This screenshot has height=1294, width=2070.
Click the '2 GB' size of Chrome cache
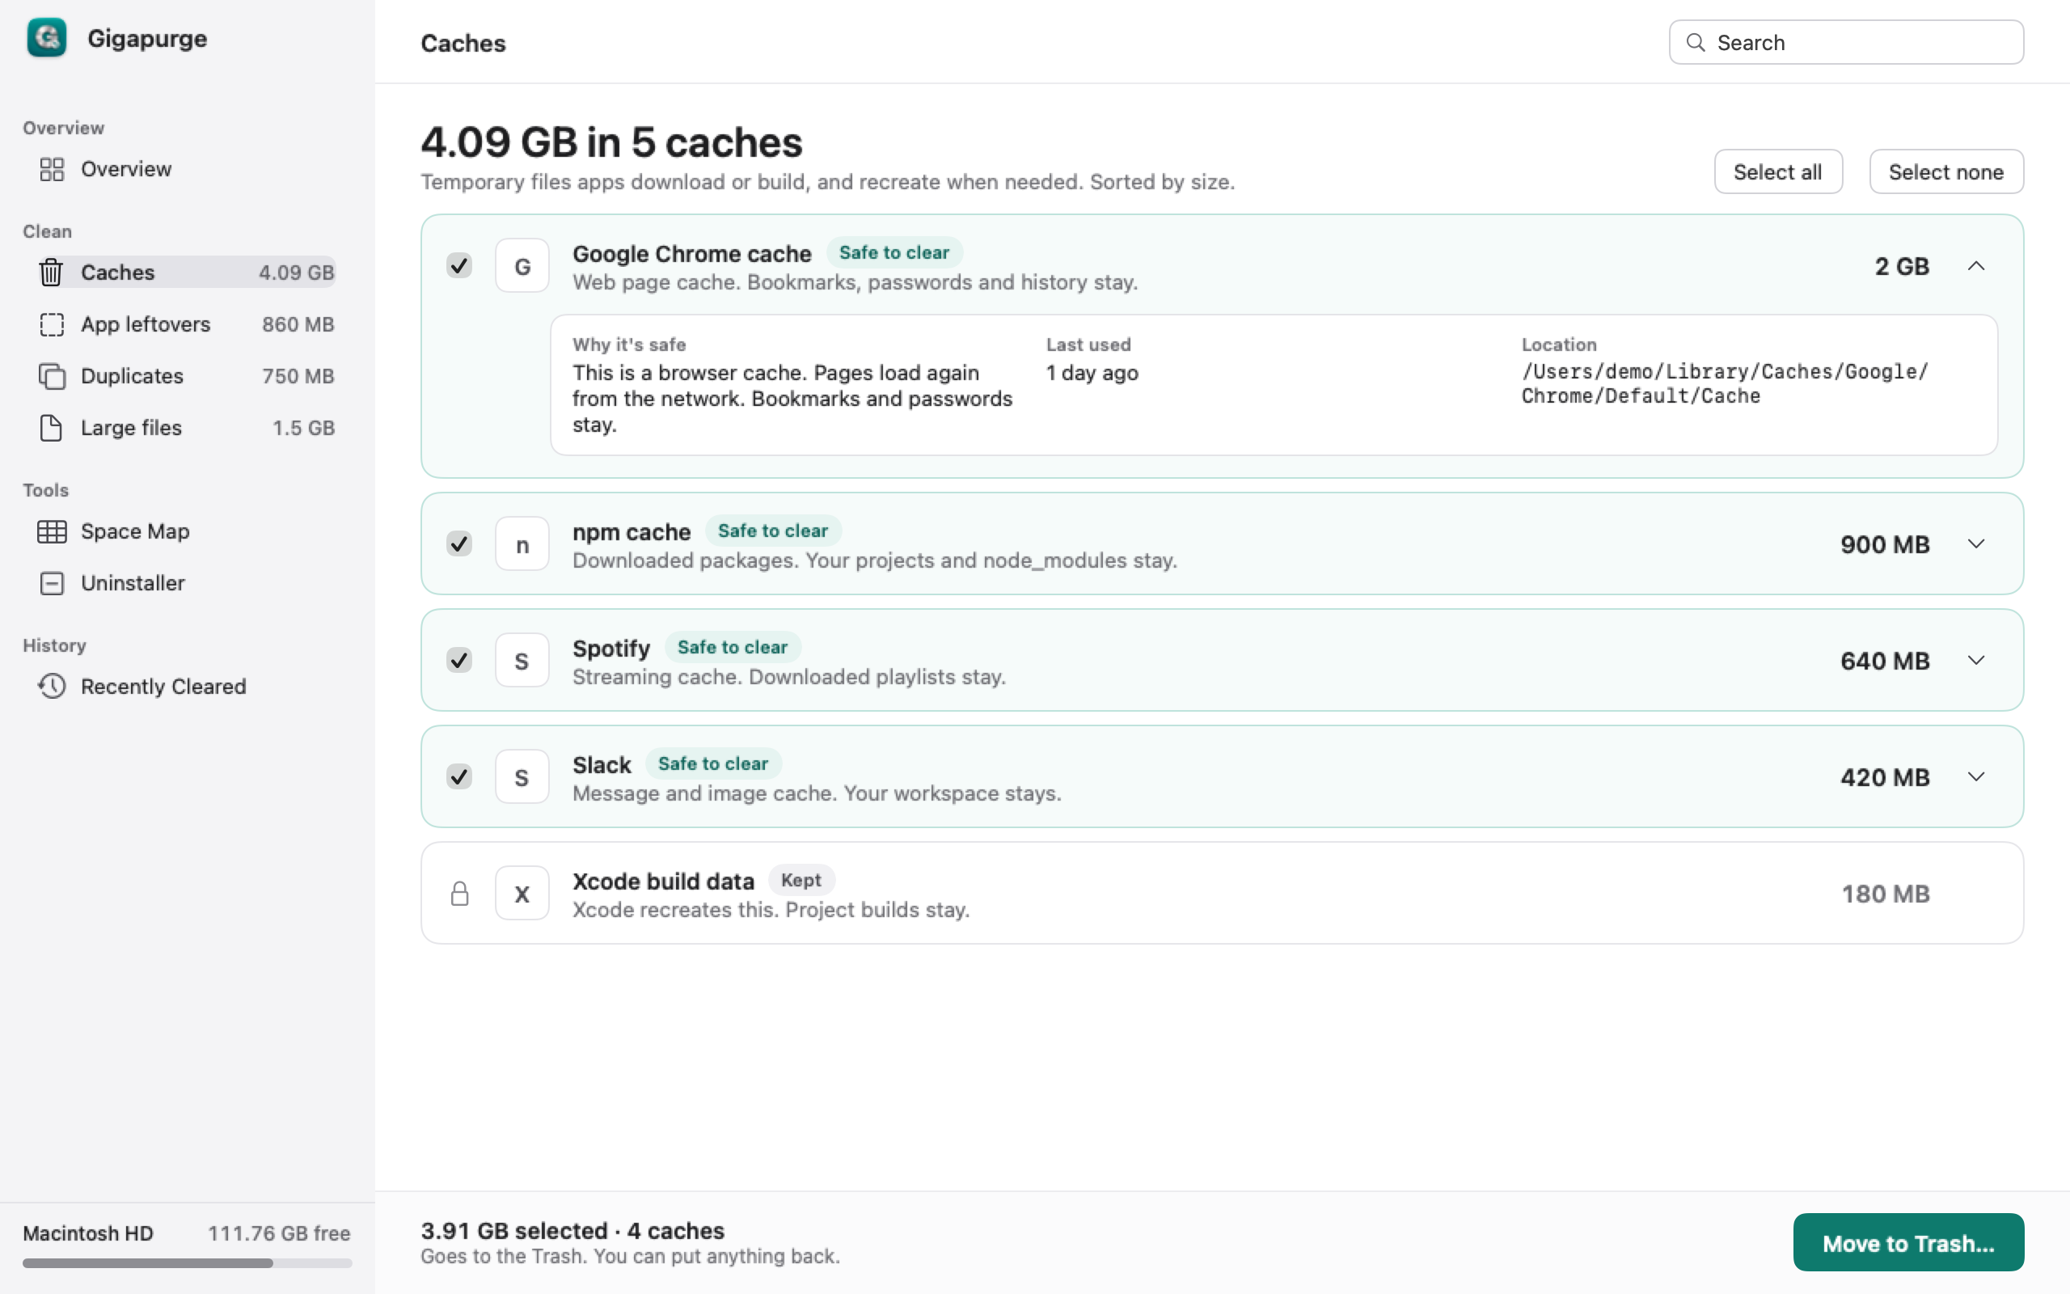1902,266
